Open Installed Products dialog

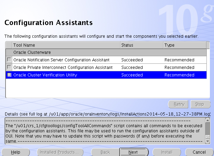[x=60, y=152]
